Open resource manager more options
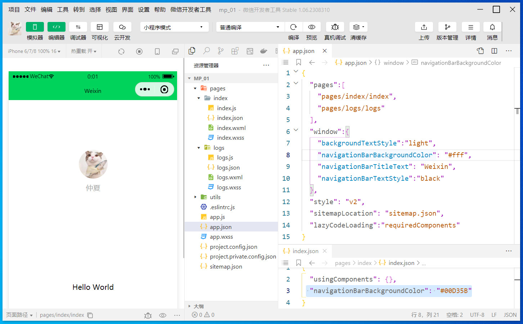 click(x=266, y=65)
